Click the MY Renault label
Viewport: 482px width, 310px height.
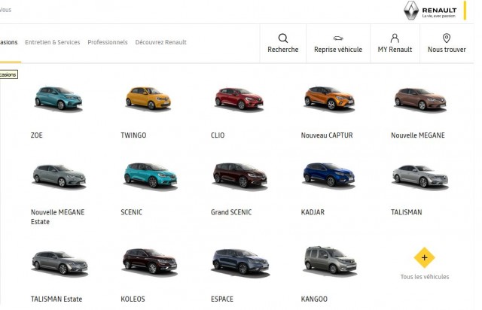[395, 50]
